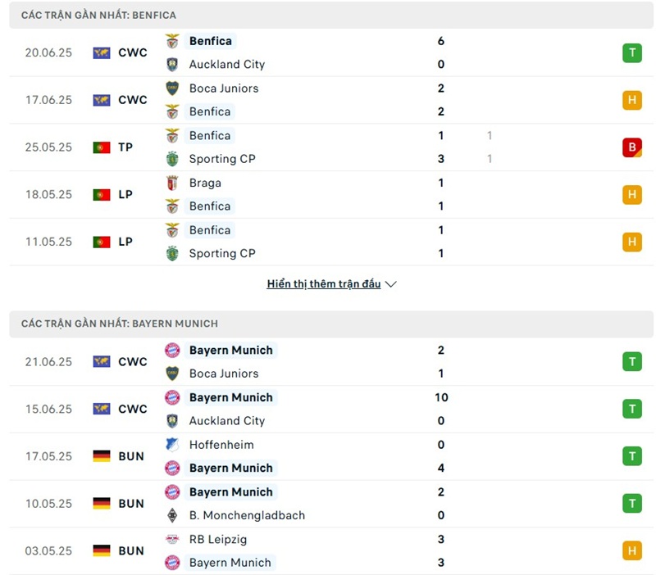
Task: Click "Hiển thị thêm trận đấu" link
Action: pyautogui.click(x=324, y=284)
